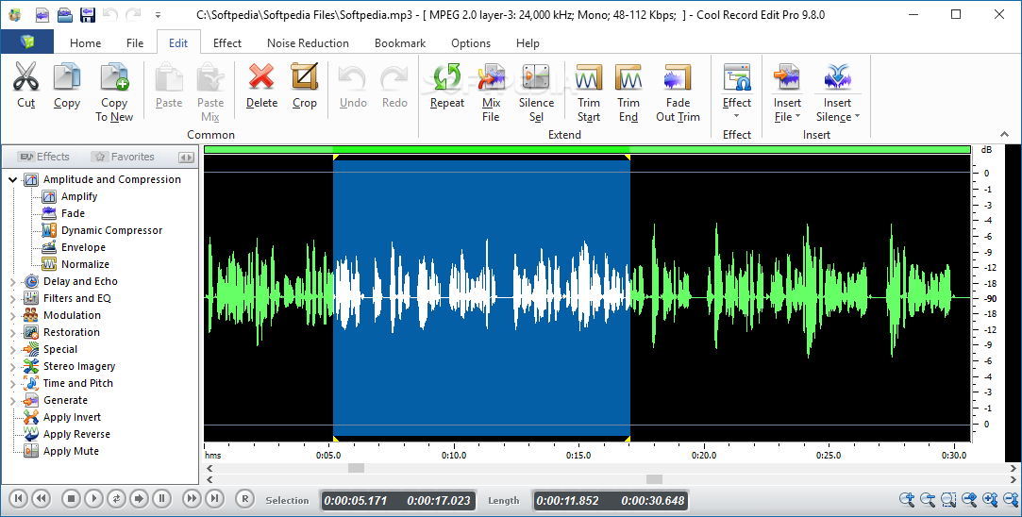Image resolution: width=1022 pixels, height=517 pixels.
Task: Expand the Time and Pitch category
Action: [x=12, y=383]
